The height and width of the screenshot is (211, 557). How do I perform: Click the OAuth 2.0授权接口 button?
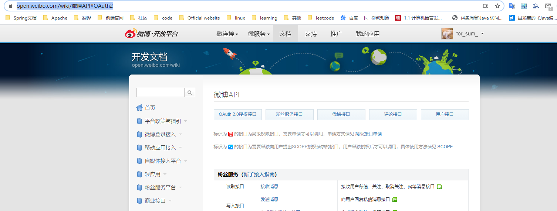coord(238,114)
